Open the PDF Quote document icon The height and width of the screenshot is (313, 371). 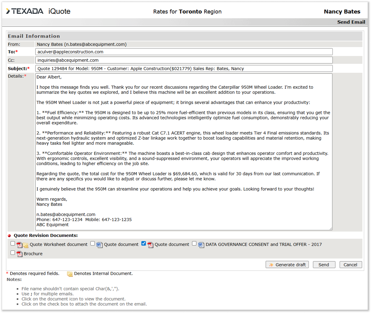150,245
